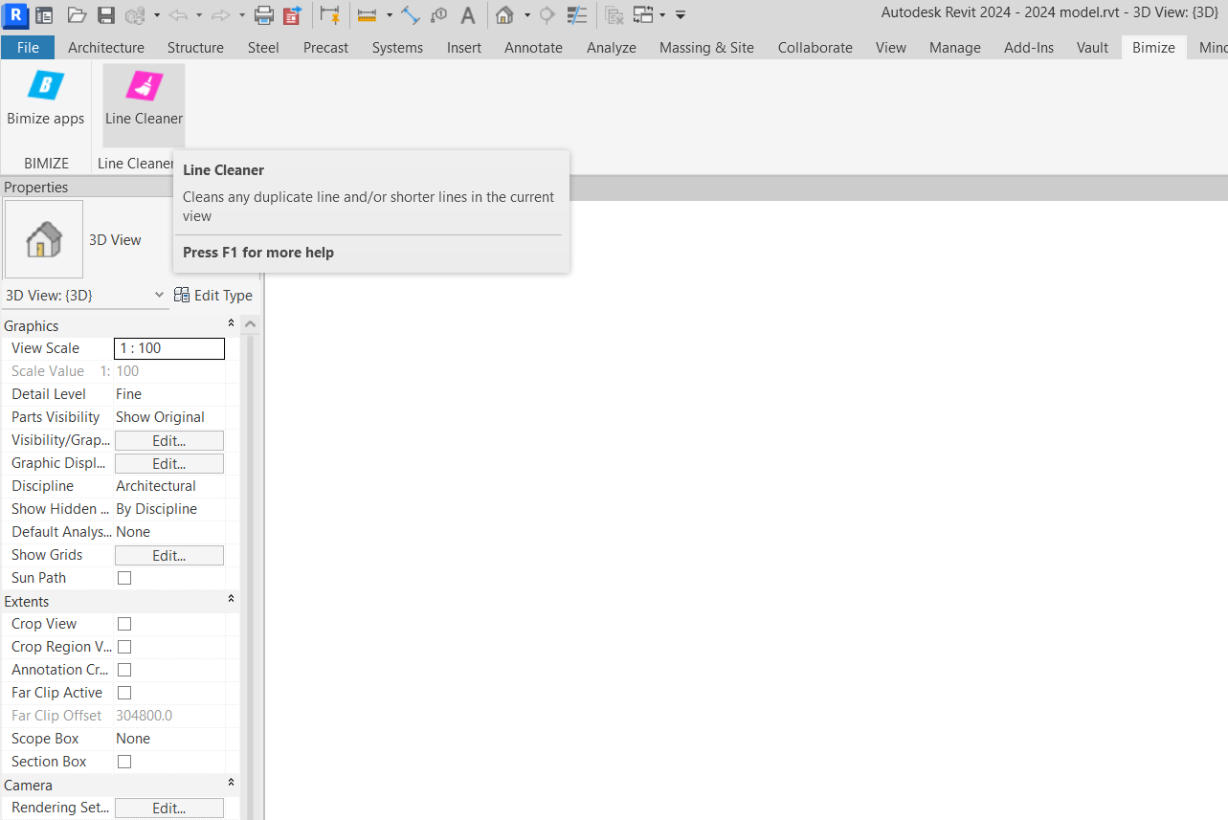This screenshot has height=820, width=1228.
Task: Expand the Measure tool dropdown arrow
Action: point(389,15)
